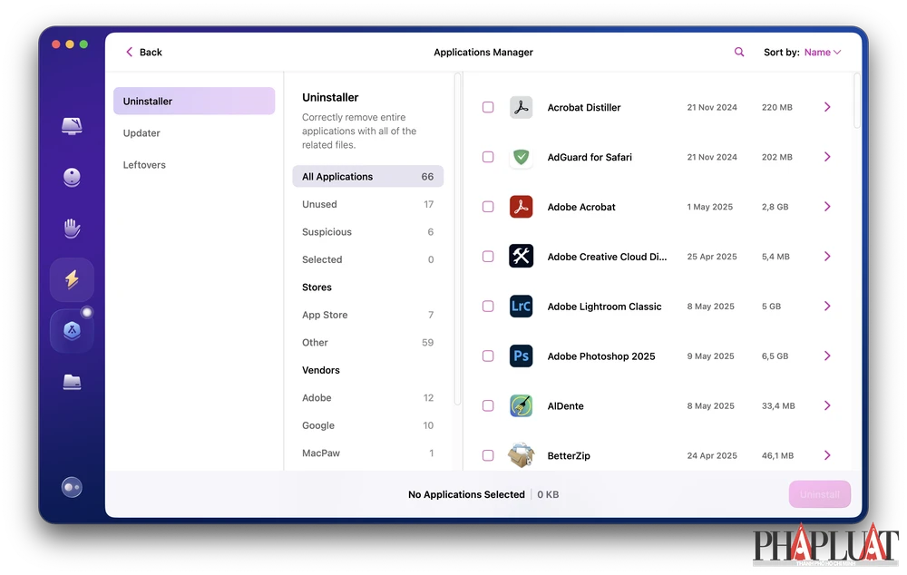The width and height of the screenshot is (907, 575).
Task: Select the Adobe Lightroom Classic checkbox
Action: click(x=488, y=307)
